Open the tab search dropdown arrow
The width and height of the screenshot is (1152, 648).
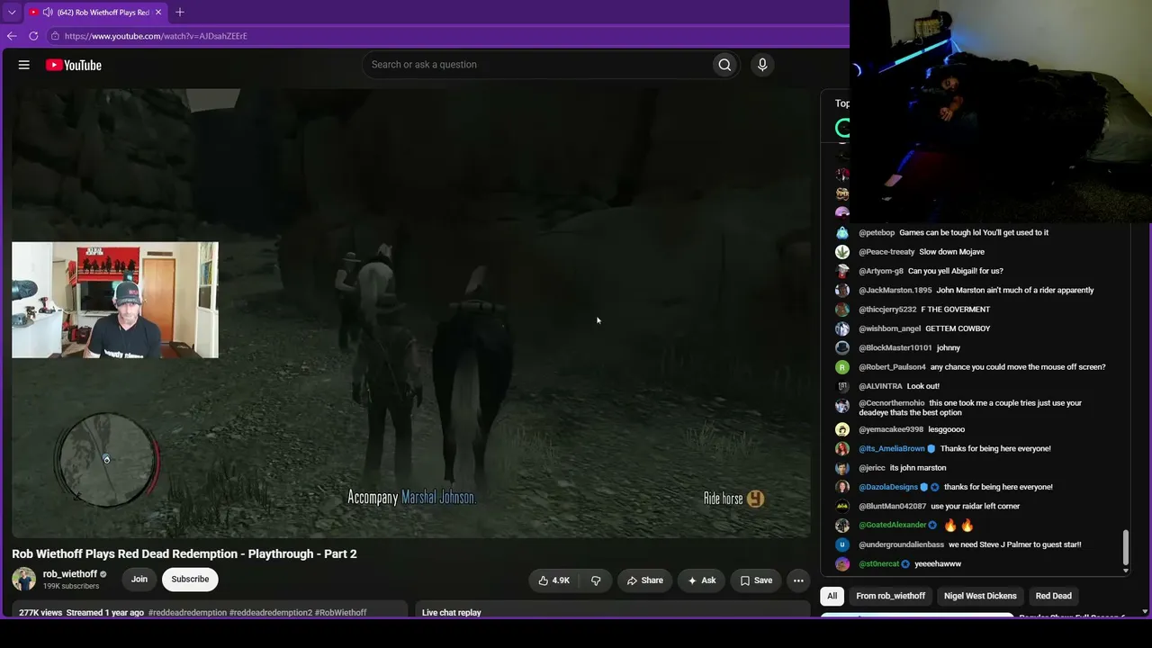(12, 12)
